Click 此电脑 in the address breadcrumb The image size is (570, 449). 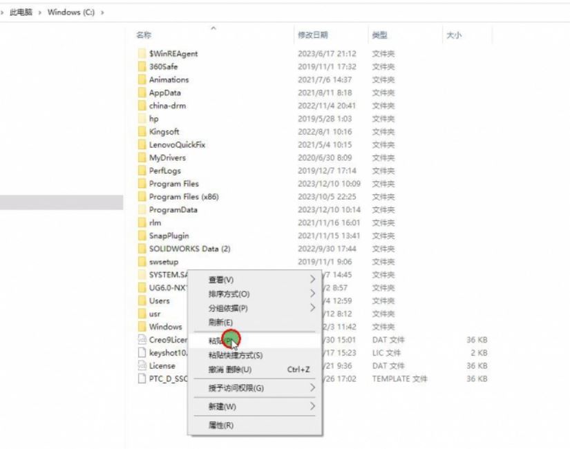pos(21,12)
